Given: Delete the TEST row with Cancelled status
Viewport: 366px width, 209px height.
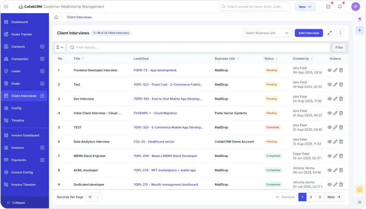Looking at the screenshot, I should pos(341,127).
